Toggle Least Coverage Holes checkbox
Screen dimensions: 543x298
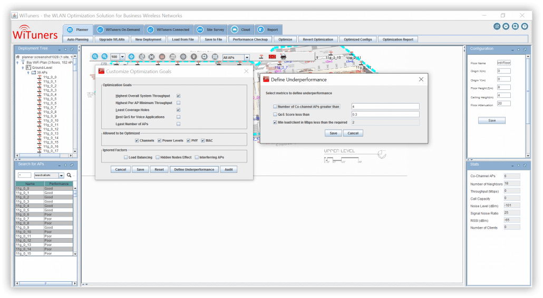[x=178, y=110]
